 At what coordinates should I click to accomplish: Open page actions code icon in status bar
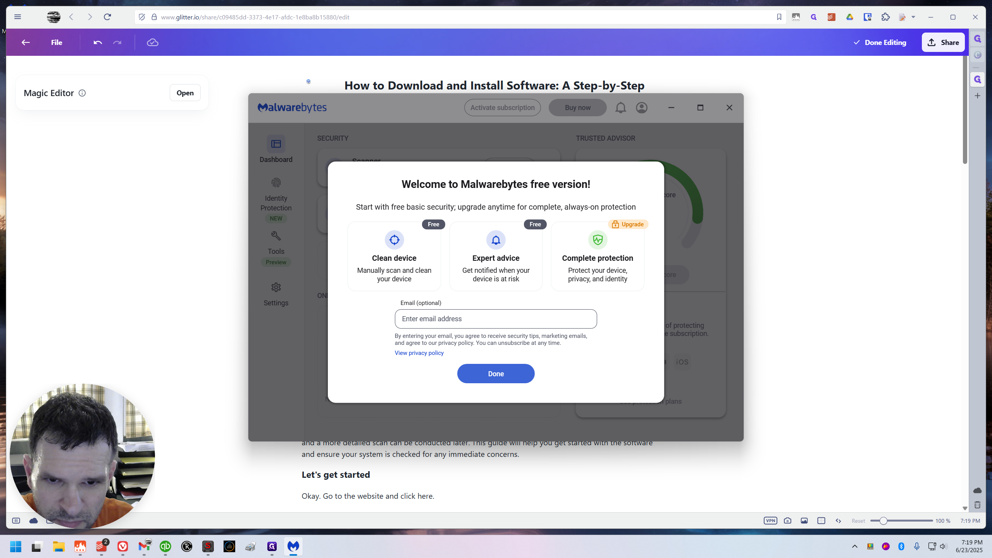(838, 520)
